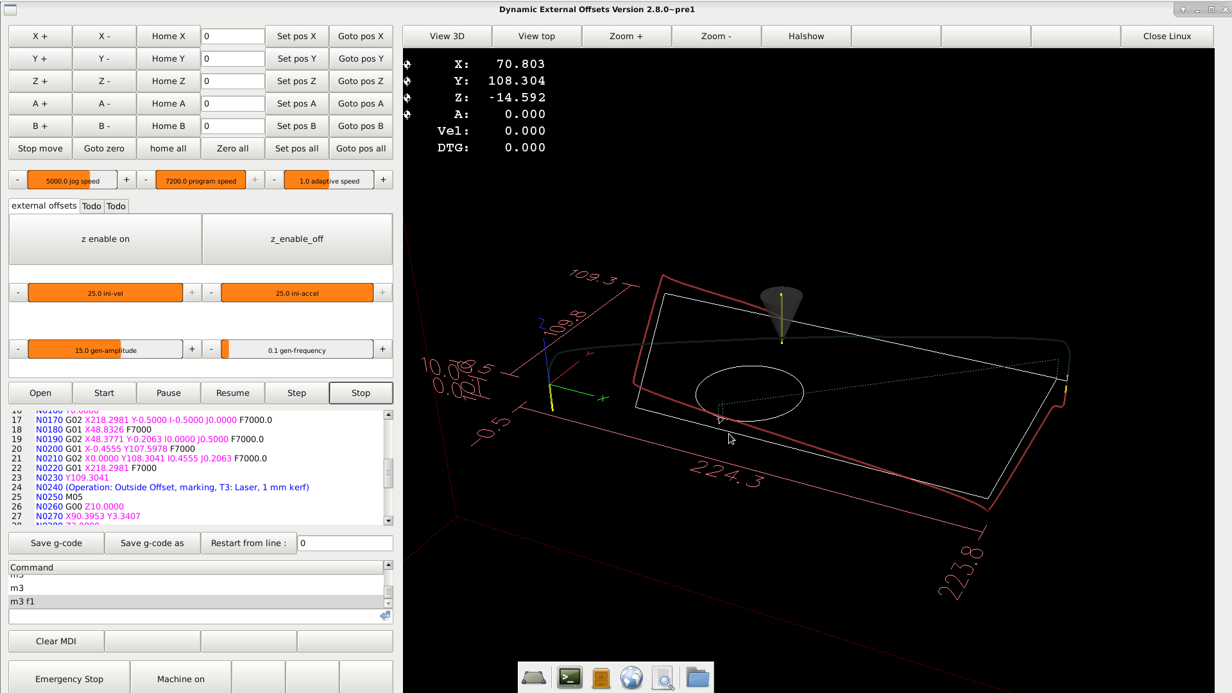This screenshot has height=693, width=1232.
Task: Open the first Todo tab
Action: pos(92,206)
